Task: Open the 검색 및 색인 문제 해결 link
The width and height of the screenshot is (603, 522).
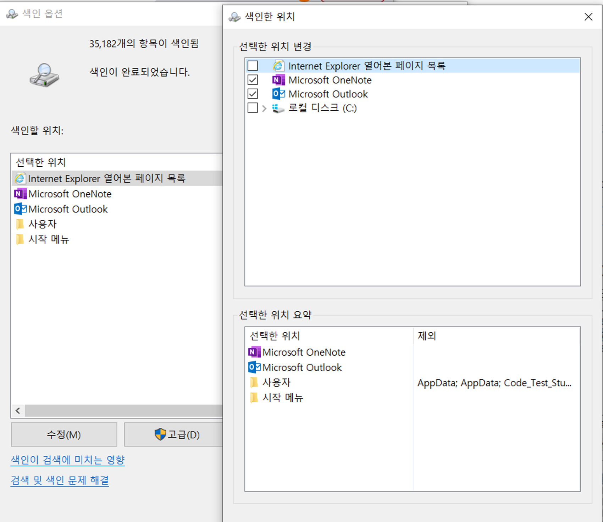Action: [60, 480]
